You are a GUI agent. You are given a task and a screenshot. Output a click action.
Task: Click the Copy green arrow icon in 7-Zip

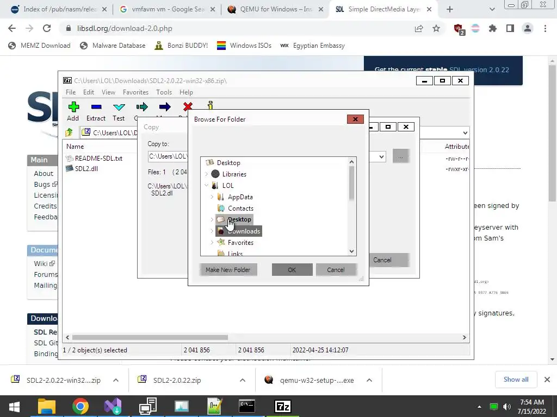[142, 107]
